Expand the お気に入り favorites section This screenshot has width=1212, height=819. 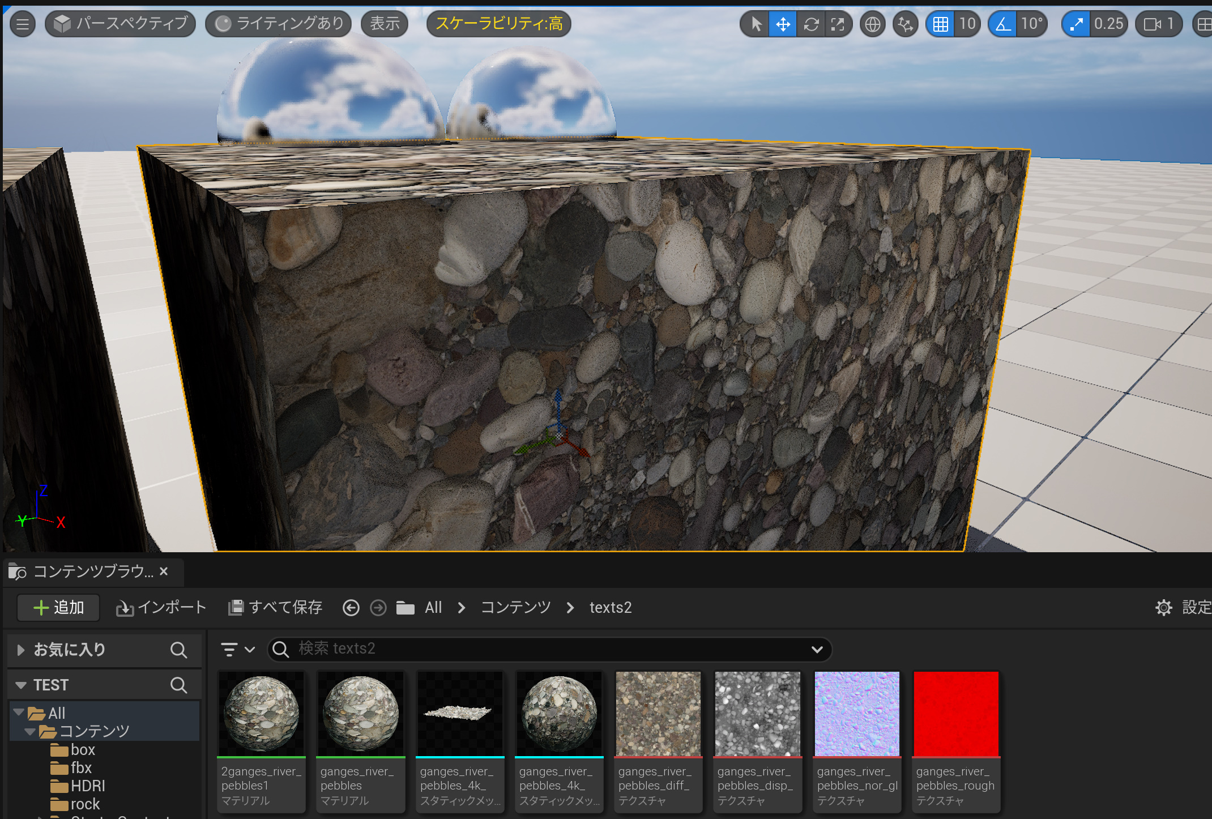tap(21, 650)
